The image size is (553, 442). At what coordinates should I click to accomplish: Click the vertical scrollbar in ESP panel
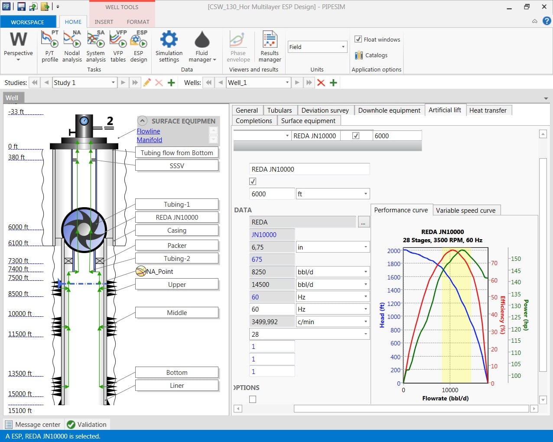click(543, 264)
